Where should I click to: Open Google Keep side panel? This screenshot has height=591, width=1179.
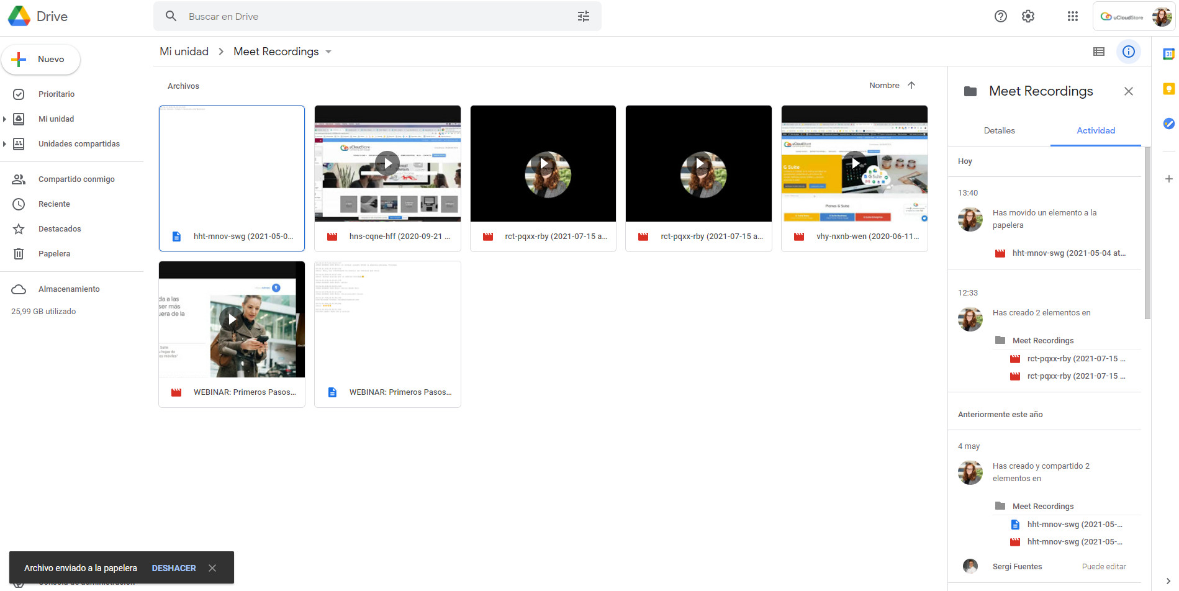pyautogui.click(x=1170, y=89)
